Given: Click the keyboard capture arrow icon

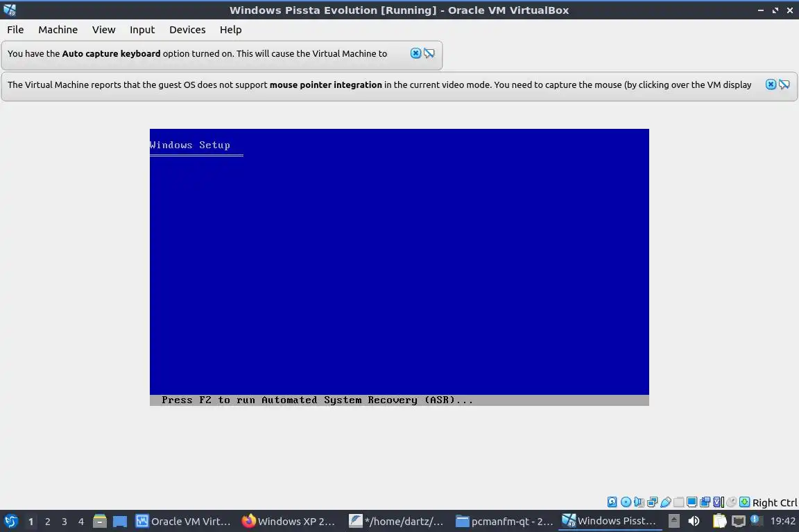Looking at the screenshot, I should 744,502.
